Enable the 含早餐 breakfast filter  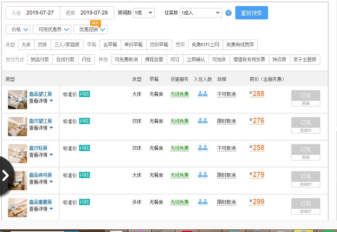(x=110, y=44)
